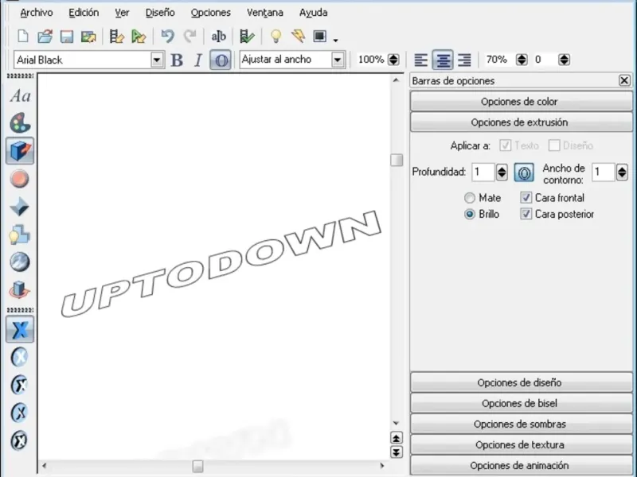This screenshot has width=637, height=477.
Task: Open the Archivo menu
Action: point(37,13)
